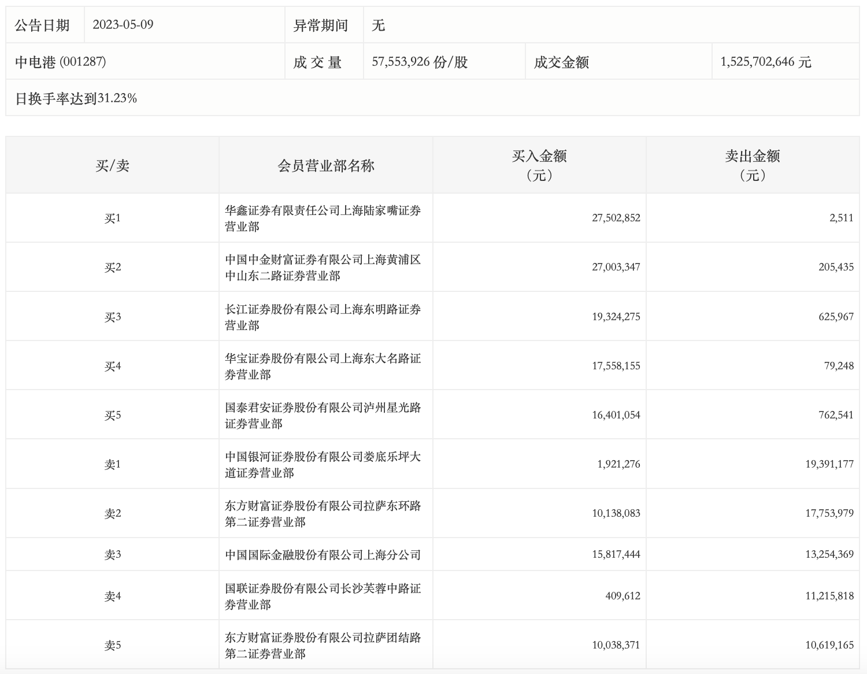Click the trading volume 57,553,926 份/股
This screenshot has width=867, height=674.
[x=420, y=62]
